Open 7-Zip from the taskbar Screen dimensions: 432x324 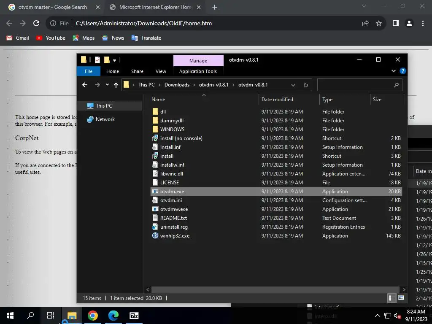(x=134, y=316)
